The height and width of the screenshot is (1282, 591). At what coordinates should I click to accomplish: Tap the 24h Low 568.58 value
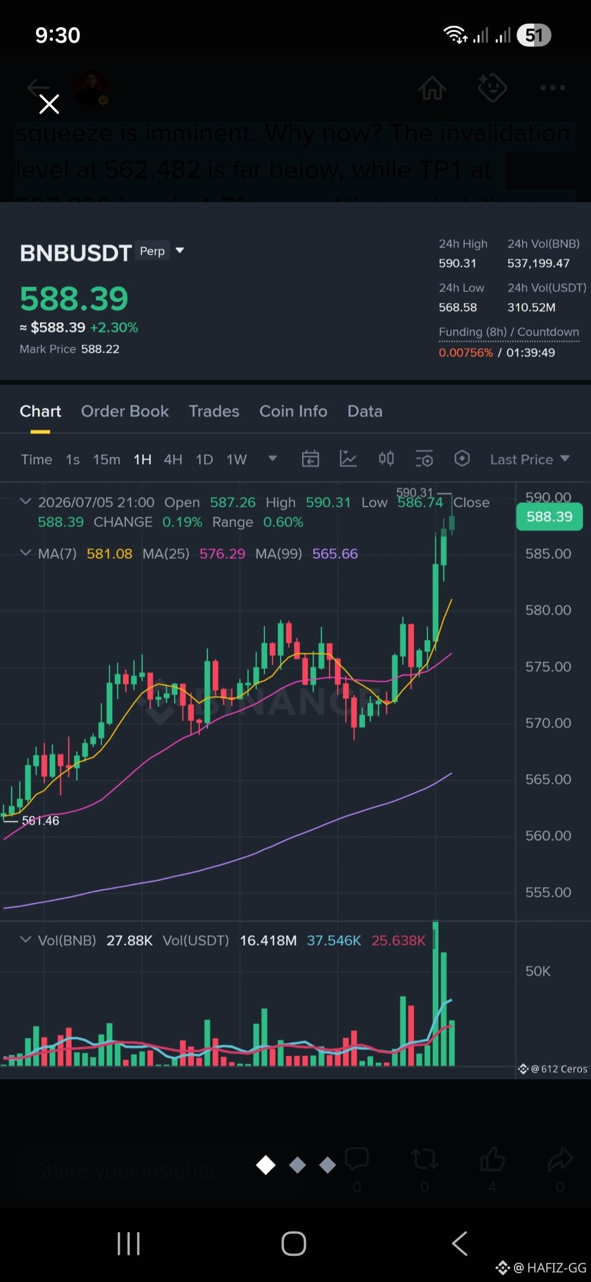tap(457, 307)
